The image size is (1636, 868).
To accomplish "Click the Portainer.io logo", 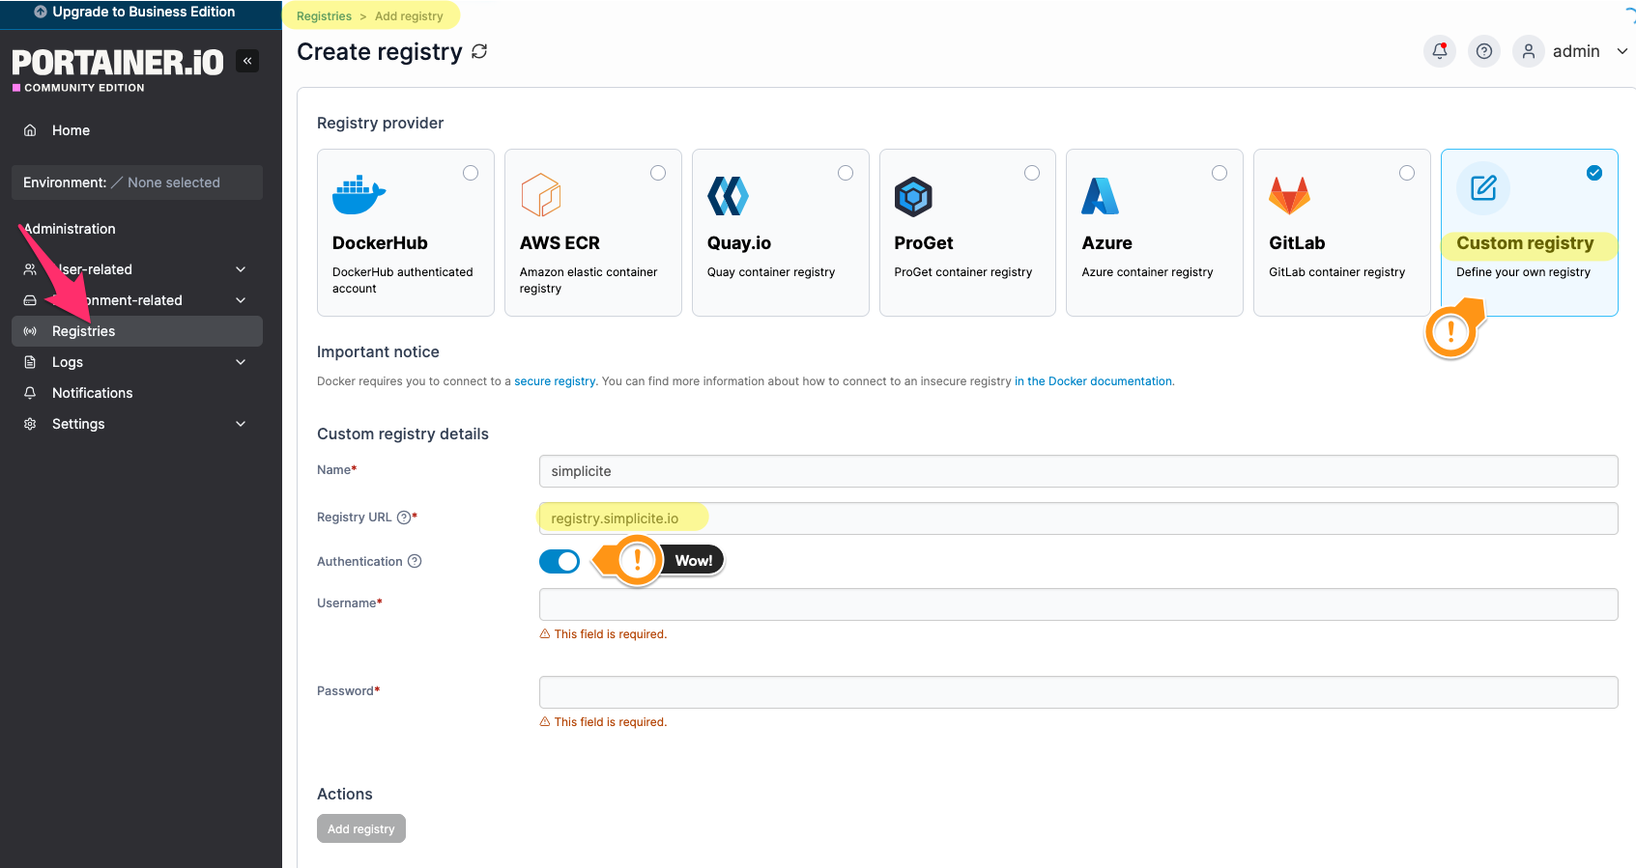I will click(x=117, y=64).
